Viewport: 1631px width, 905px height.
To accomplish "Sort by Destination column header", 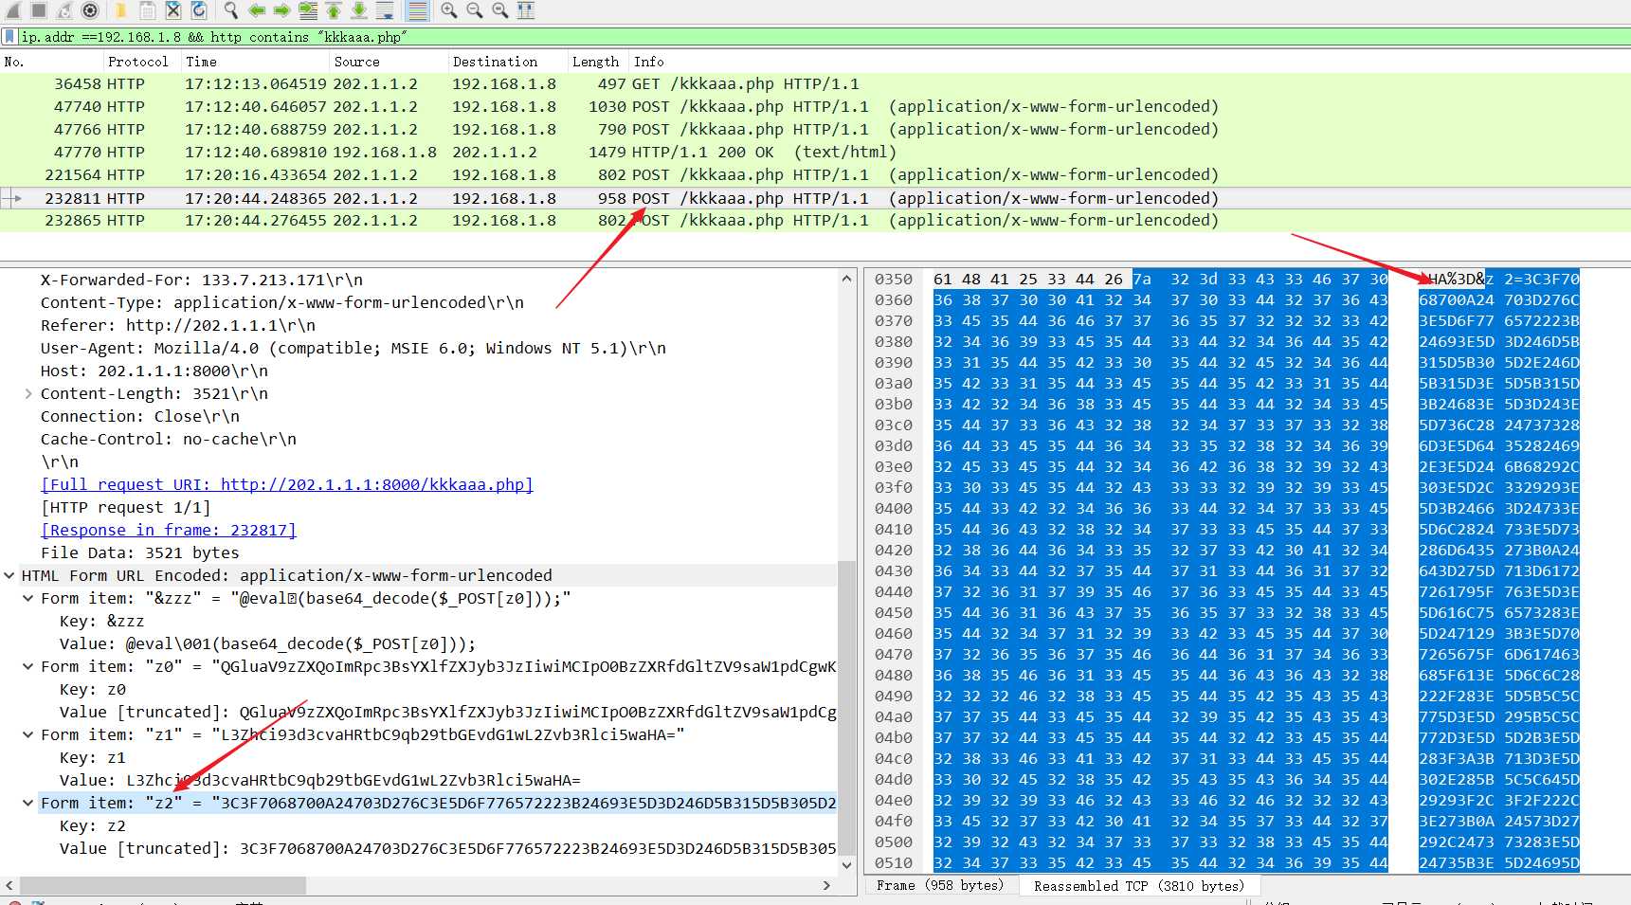I will tap(509, 62).
